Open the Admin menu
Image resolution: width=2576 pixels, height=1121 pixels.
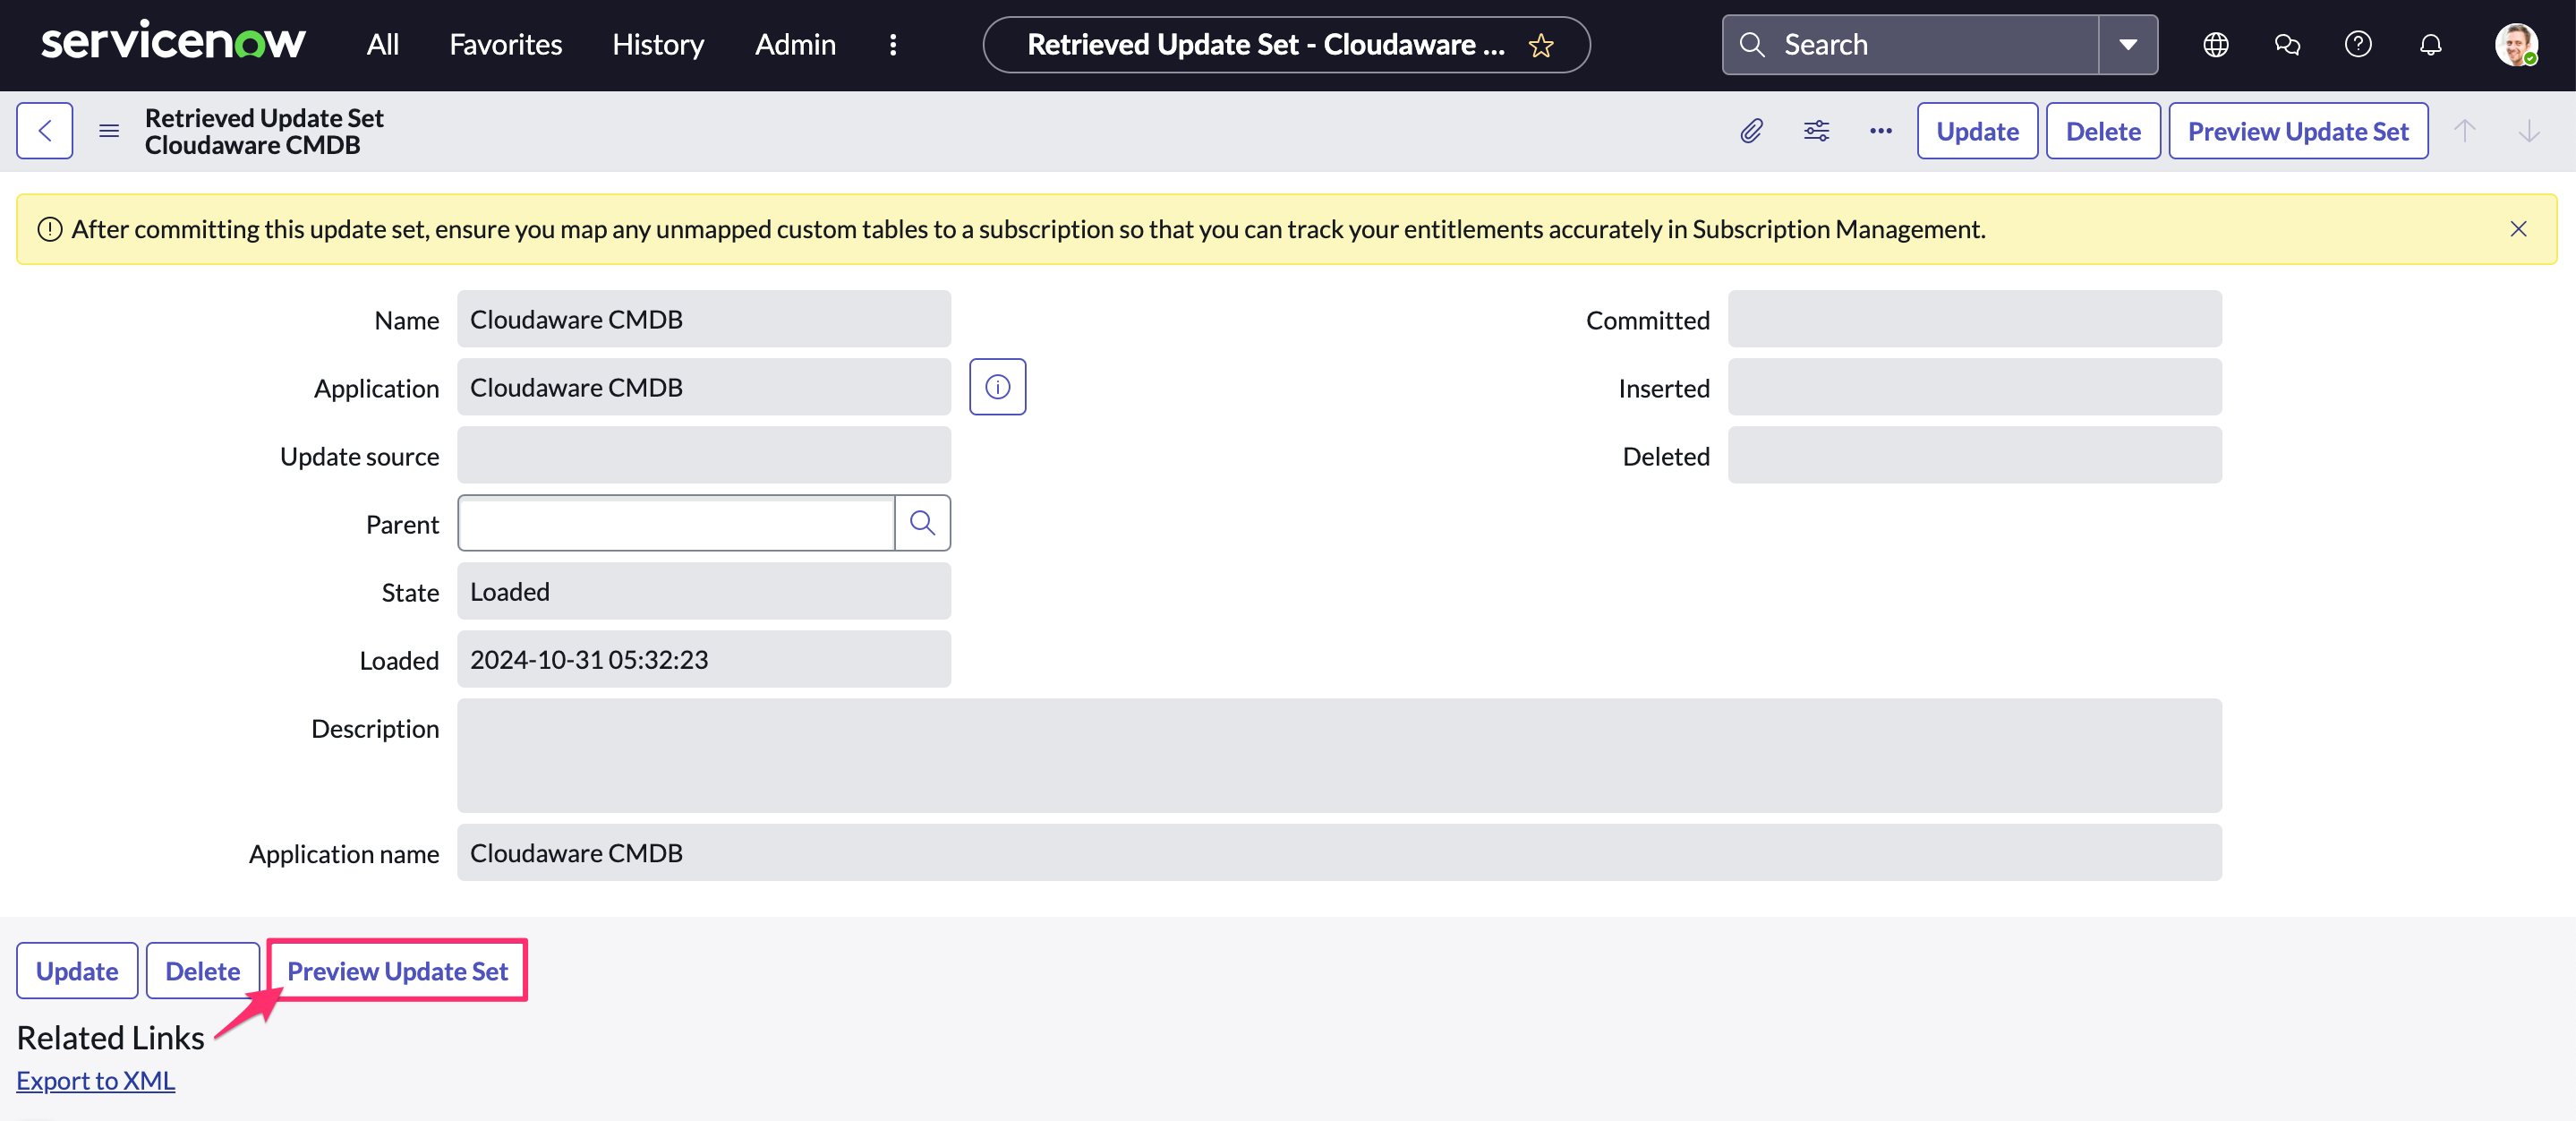pos(794,44)
